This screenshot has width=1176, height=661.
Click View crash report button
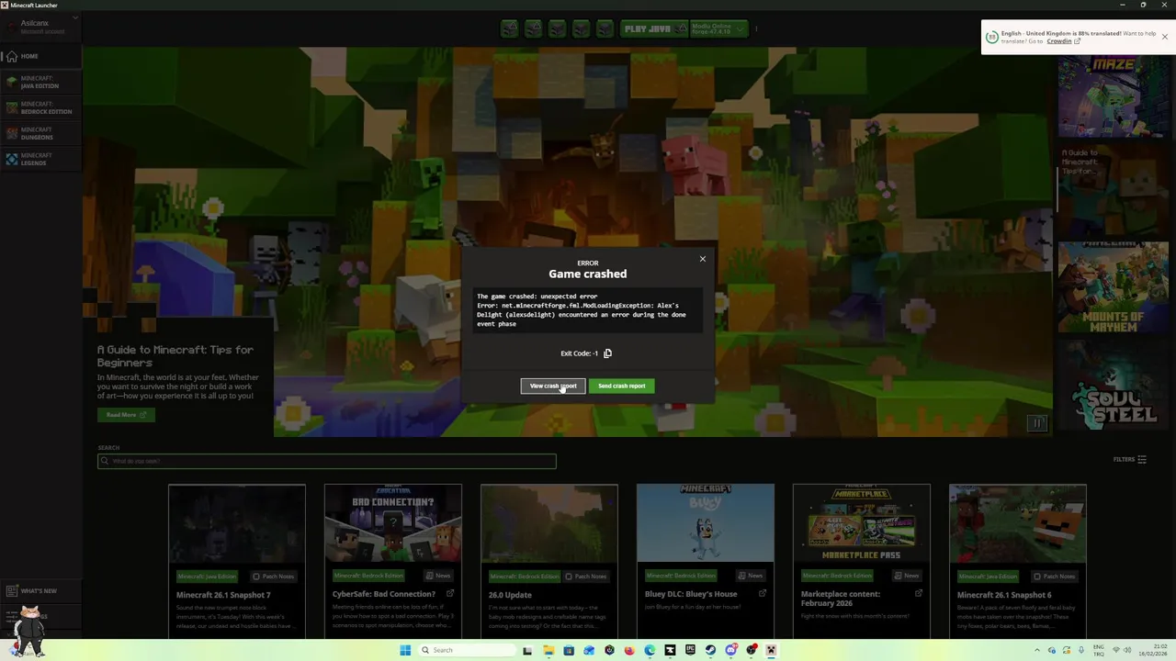pyautogui.click(x=553, y=386)
